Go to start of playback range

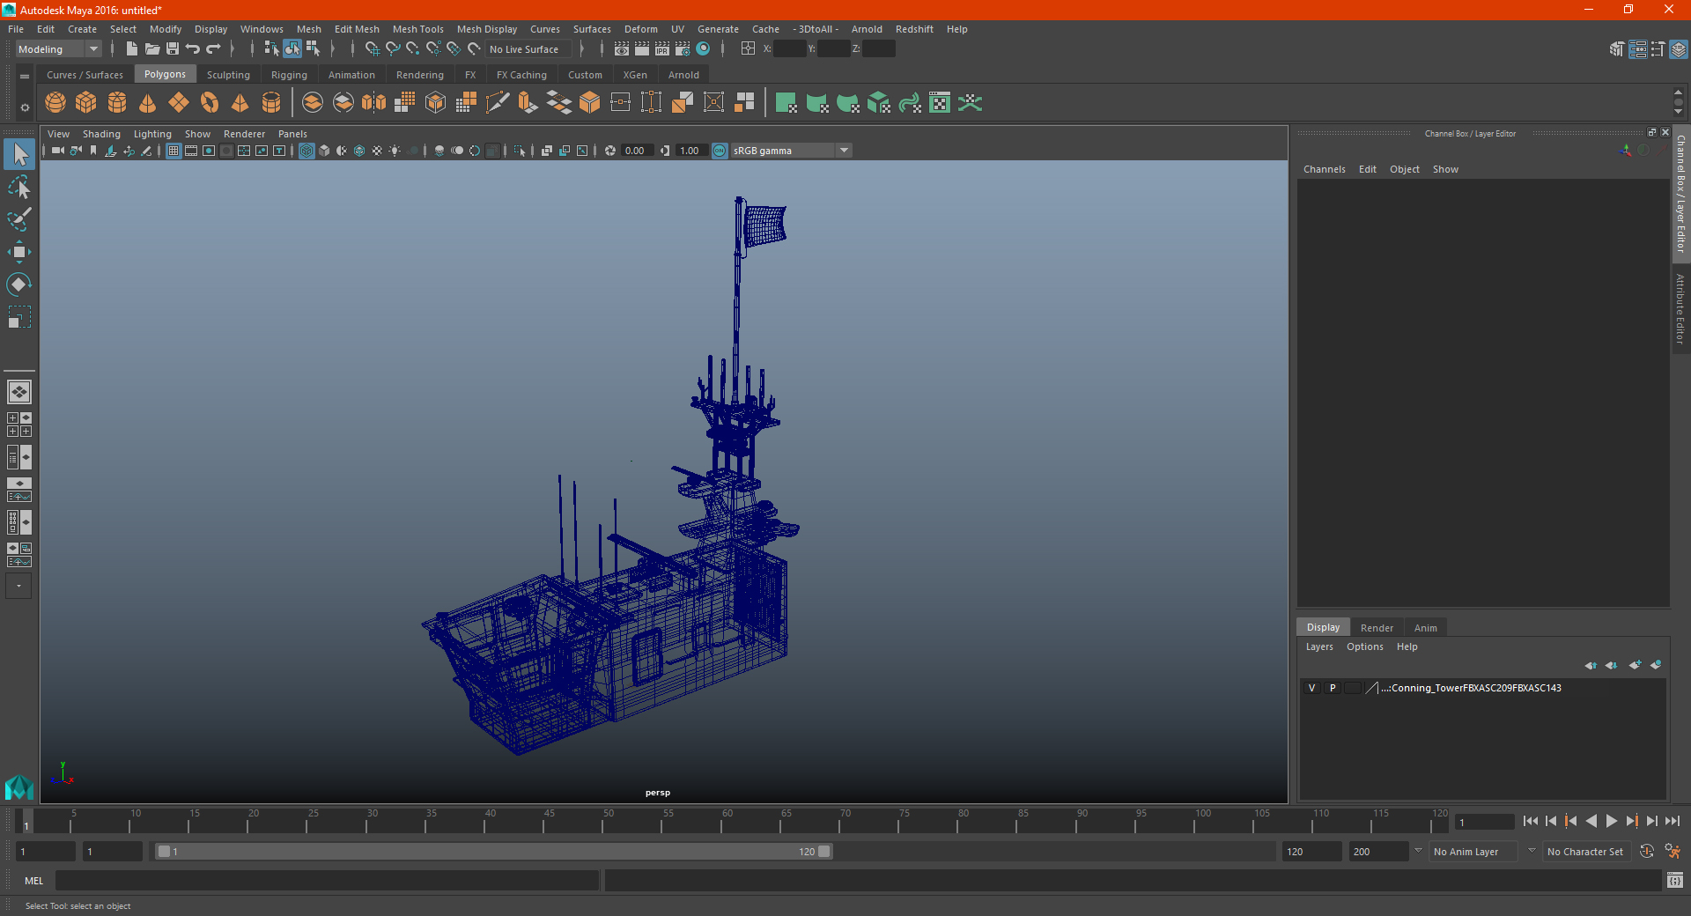coord(1531,821)
